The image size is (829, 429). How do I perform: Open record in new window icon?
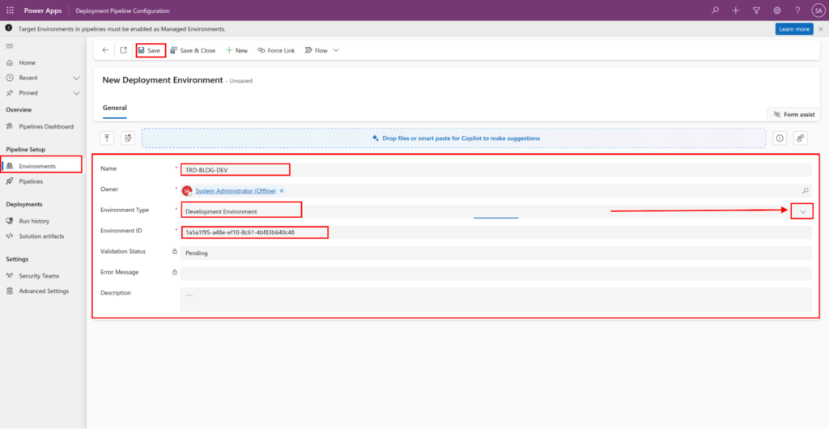(x=124, y=50)
